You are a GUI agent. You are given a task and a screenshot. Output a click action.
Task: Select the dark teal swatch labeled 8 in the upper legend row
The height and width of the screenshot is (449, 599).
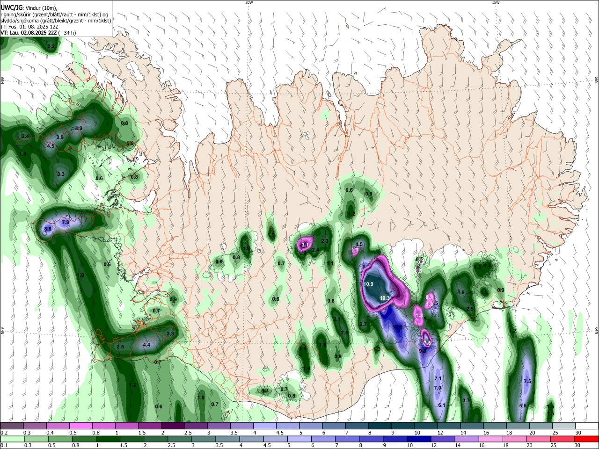tap(380, 426)
